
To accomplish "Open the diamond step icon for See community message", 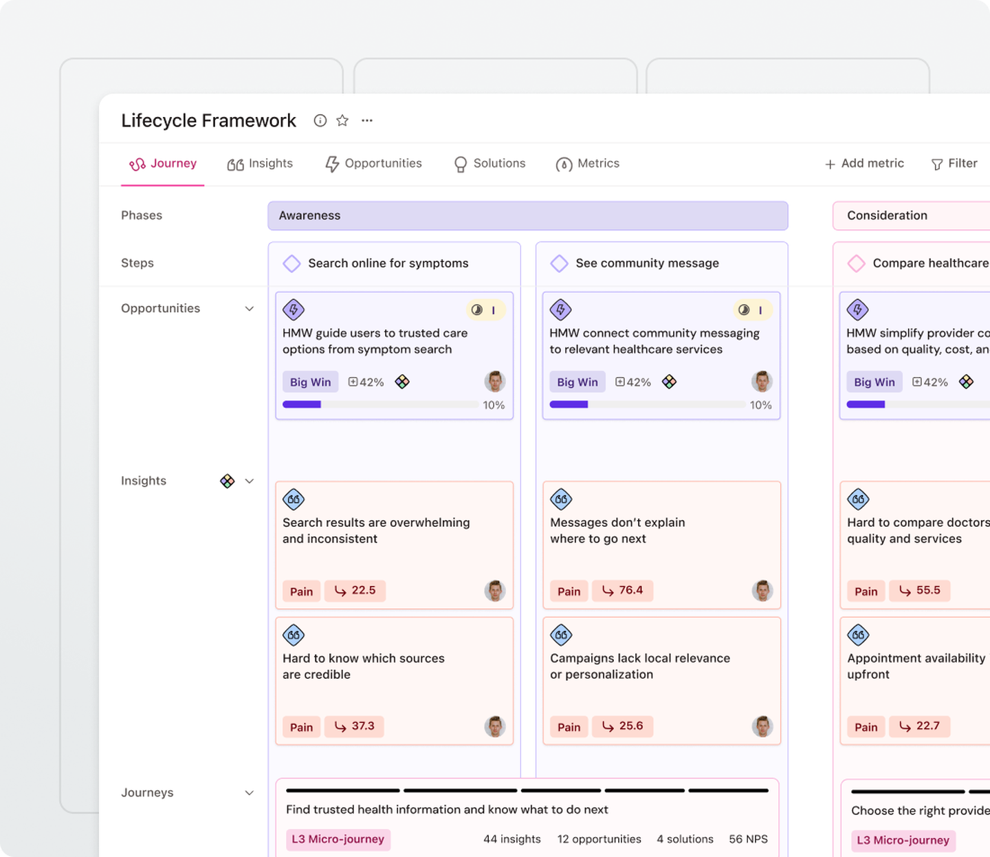I will [x=560, y=263].
